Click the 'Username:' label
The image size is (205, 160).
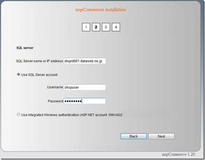click(55, 87)
